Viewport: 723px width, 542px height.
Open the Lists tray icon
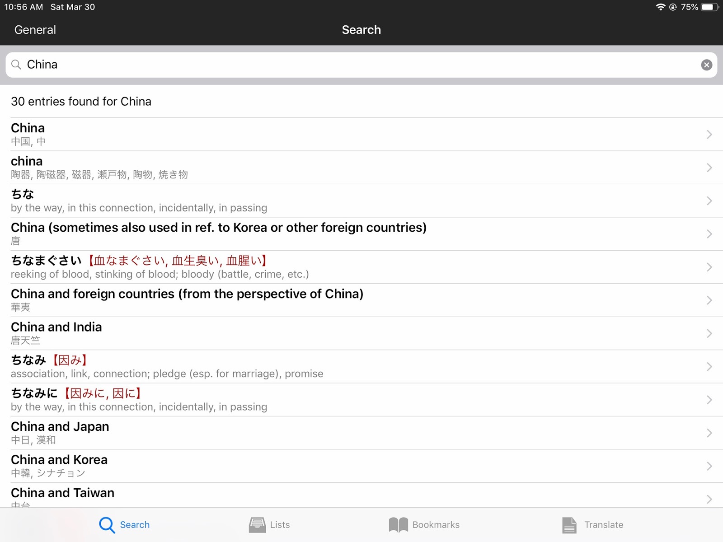click(257, 525)
